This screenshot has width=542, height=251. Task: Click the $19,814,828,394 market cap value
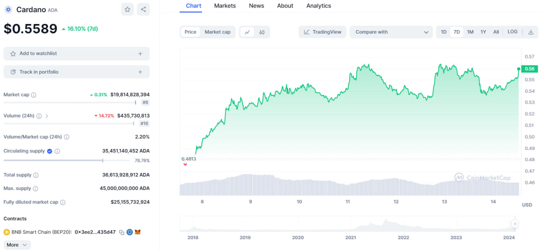tap(130, 95)
